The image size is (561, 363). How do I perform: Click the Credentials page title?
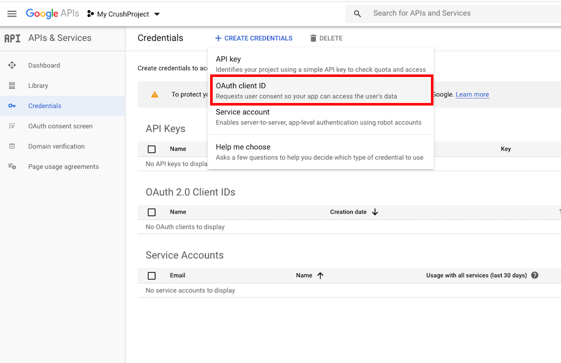[x=160, y=38]
